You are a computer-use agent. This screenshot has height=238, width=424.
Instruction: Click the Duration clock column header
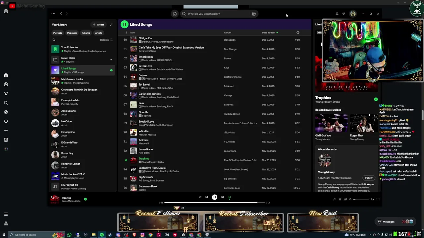coord(298,33)
